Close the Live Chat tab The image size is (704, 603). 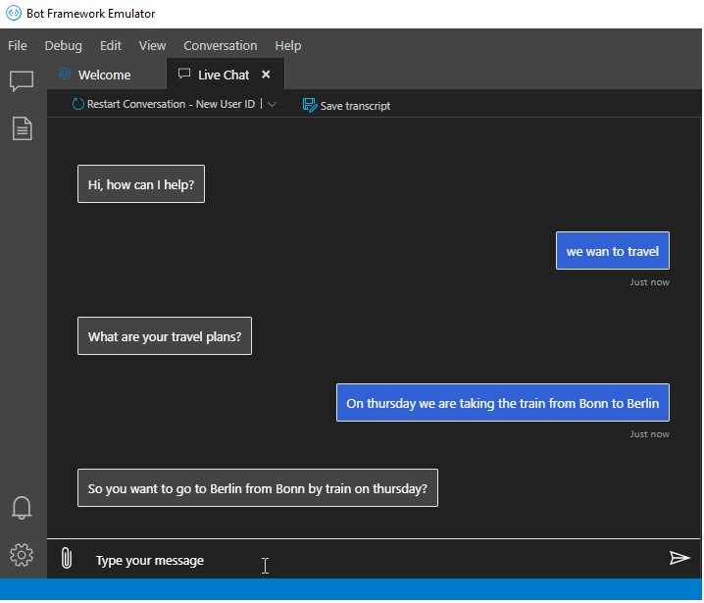coord(266,75)
